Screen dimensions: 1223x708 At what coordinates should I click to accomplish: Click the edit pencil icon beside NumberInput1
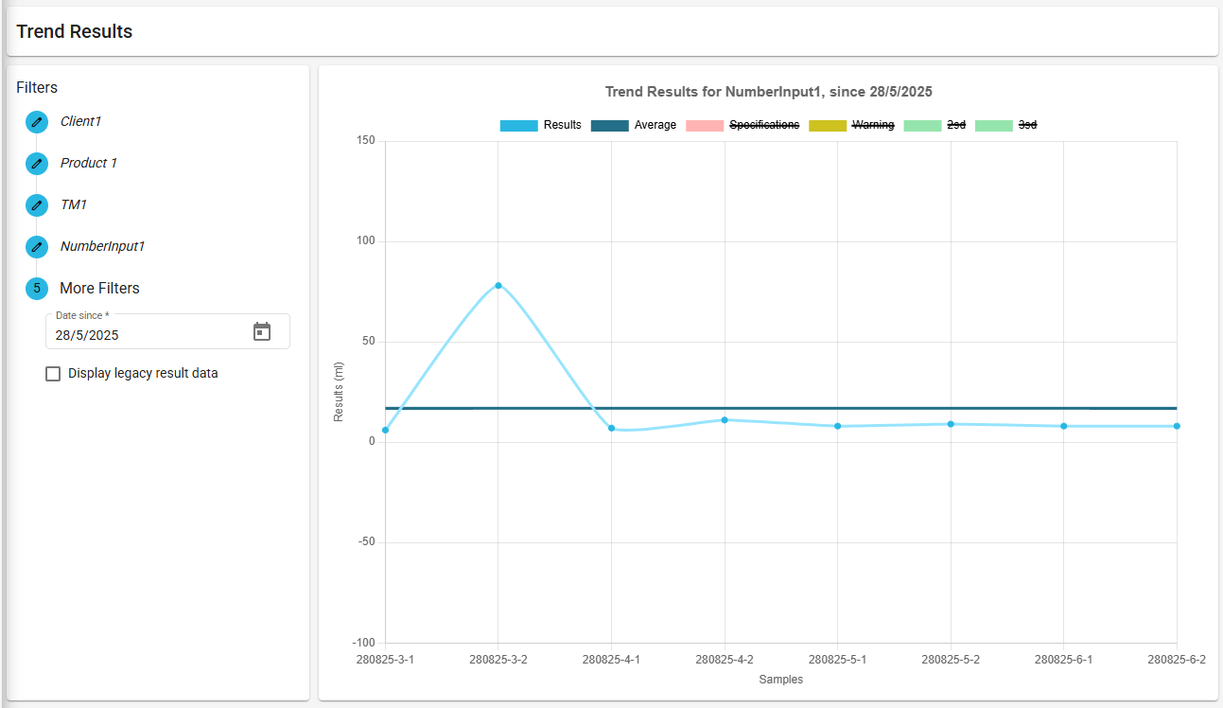[37, 247]
